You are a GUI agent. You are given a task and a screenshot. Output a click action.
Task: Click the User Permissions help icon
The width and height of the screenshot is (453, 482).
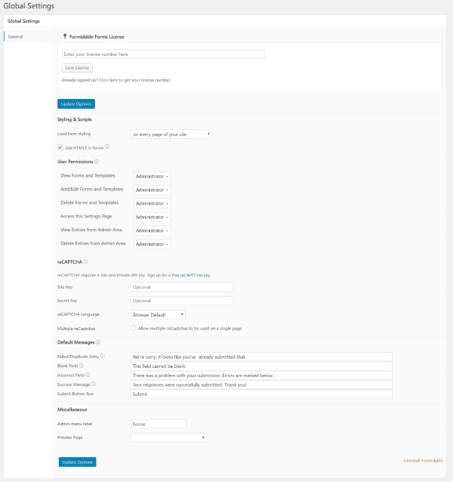pyautogui.click(x=97, y=162)
